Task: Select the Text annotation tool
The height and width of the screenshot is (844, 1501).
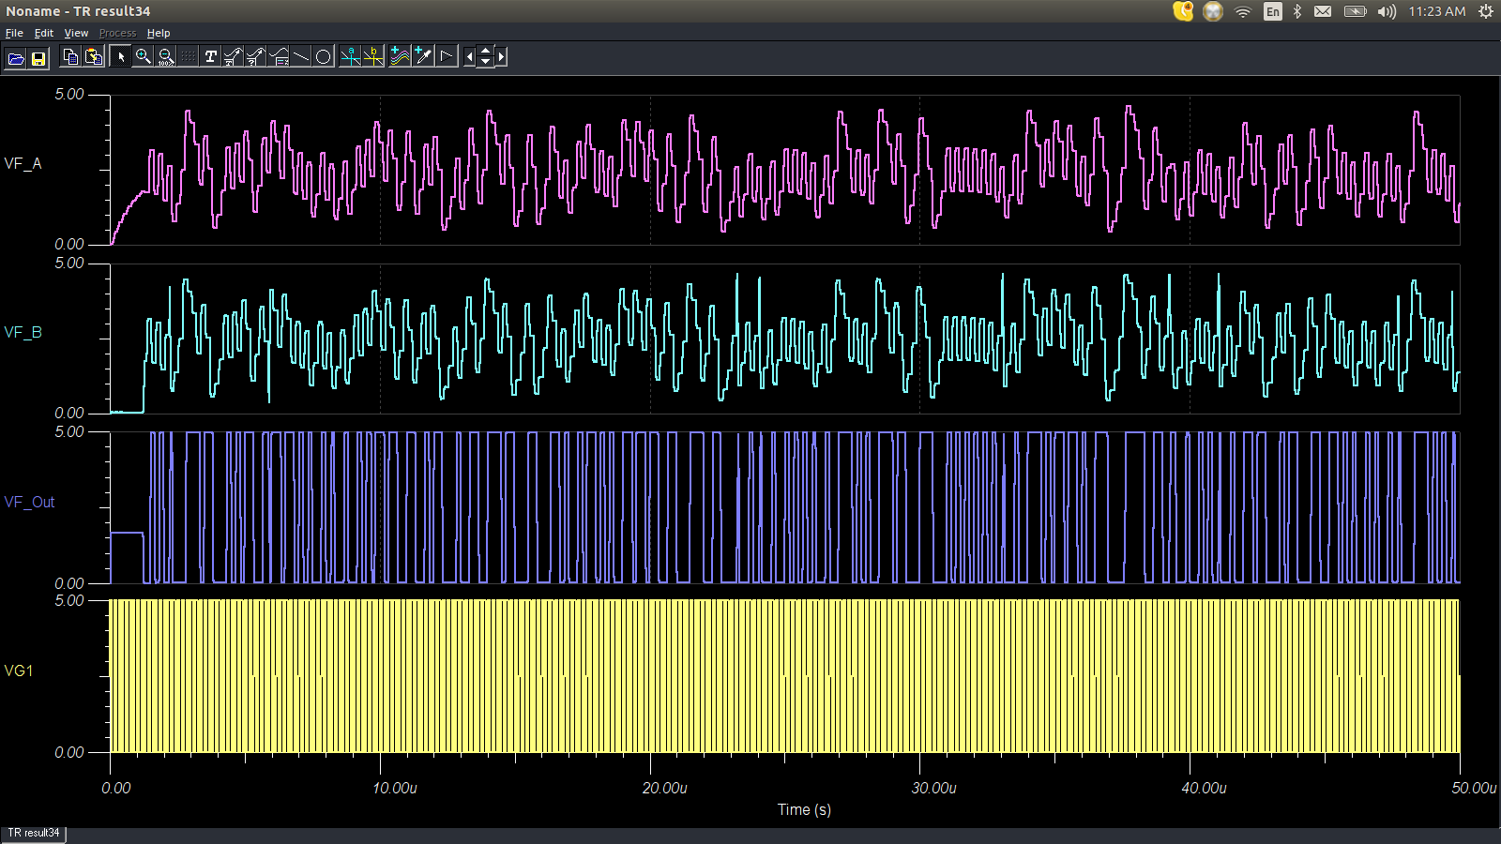Action: click(x=211, y=56)
